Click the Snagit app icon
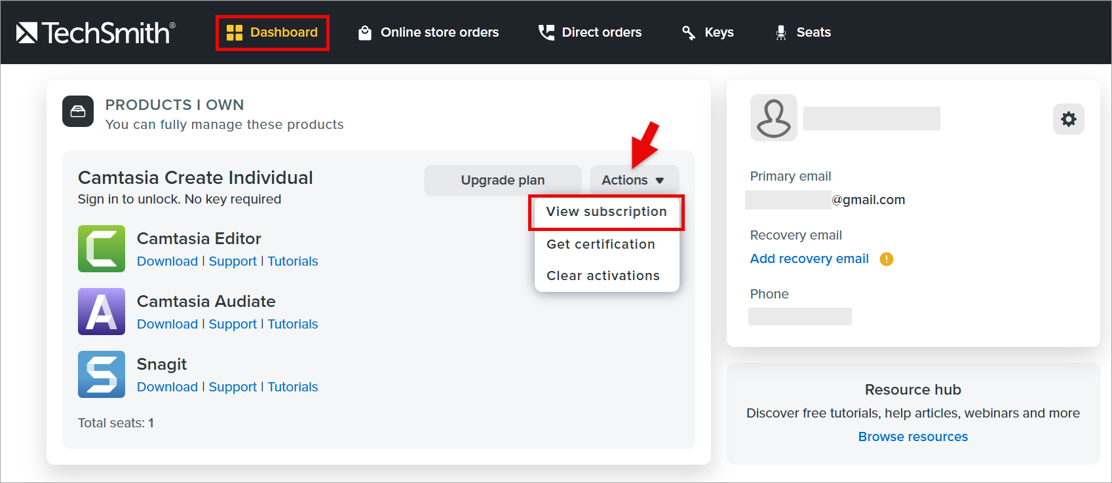The image size is (1112, 483). pyautogui.click(x=102, y=374)
